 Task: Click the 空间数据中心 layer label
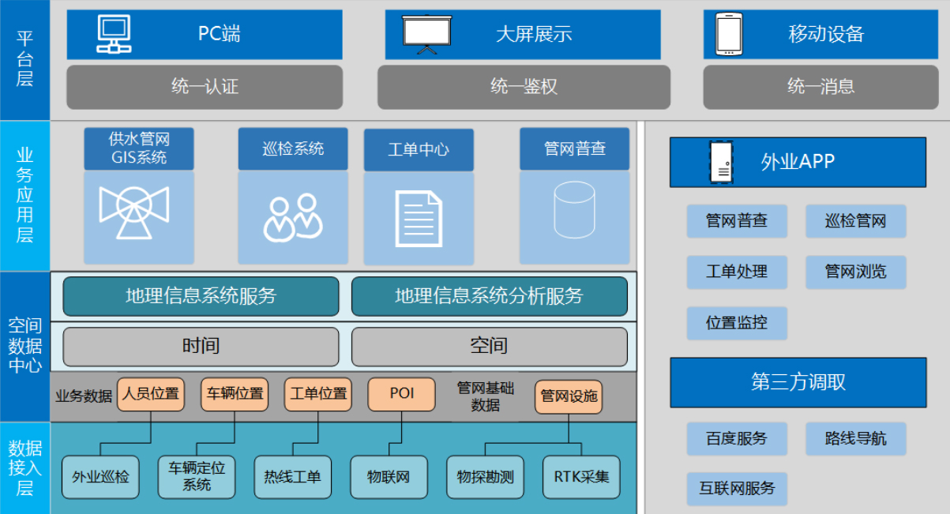coord(24,346)
